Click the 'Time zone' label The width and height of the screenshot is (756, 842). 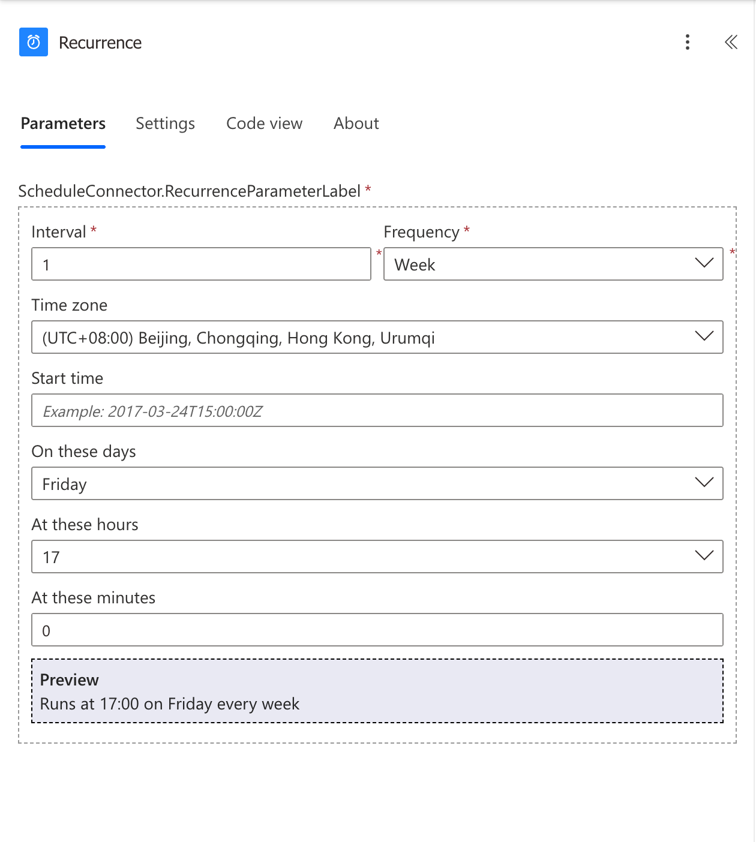pyautogui.click(x=70, y=305)
